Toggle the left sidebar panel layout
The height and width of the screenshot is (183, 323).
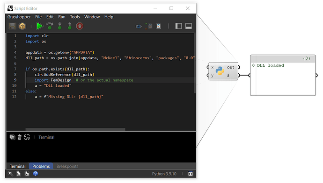pyautogui.click(x=178, y=26)
